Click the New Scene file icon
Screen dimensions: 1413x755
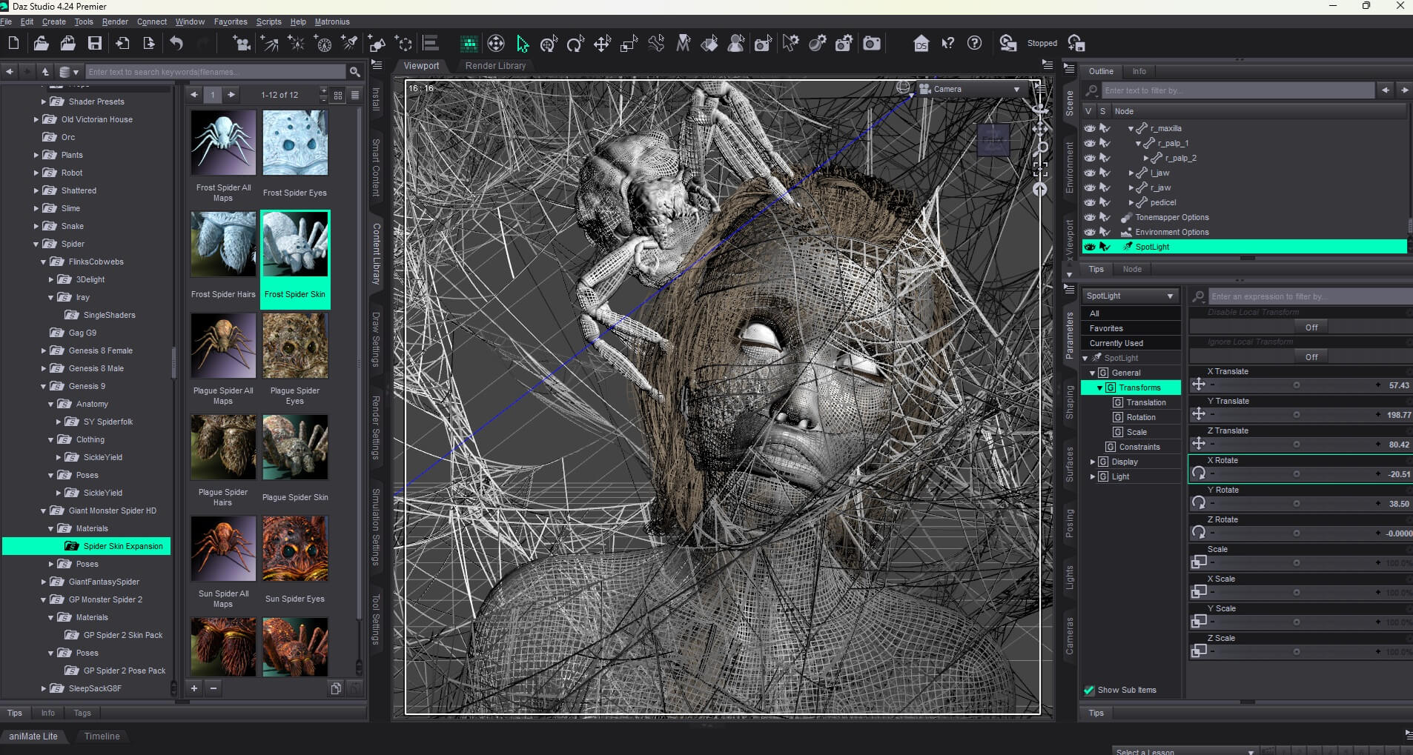(x=13, y=43)
